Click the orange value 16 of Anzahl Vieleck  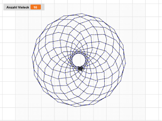(36, 7)
